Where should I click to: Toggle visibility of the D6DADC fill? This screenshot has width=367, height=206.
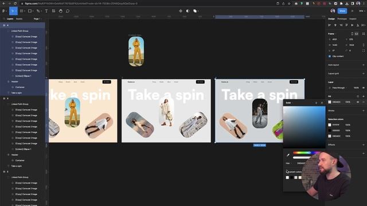tap(358, 102)
